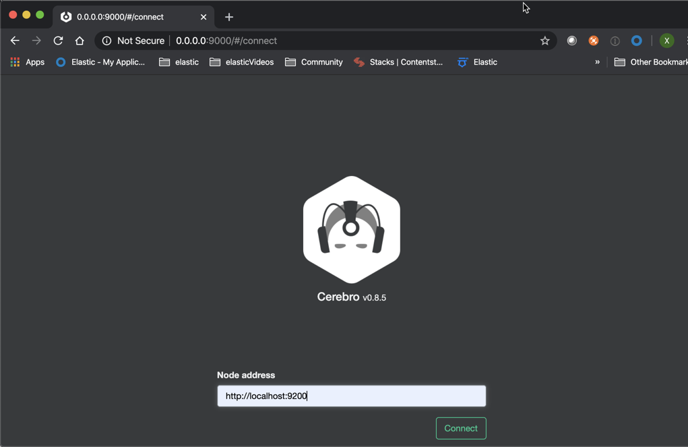688x447 pixels.
Task: Click the Not Secure site info icon
Action: [106, 41]
